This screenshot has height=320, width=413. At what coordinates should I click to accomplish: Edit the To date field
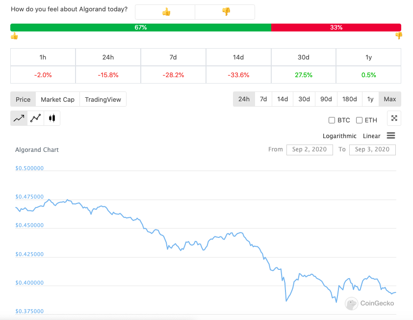tap(372, 150)
